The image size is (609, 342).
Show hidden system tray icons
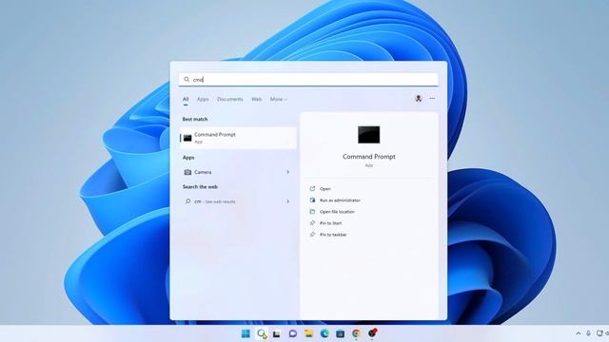pos(579,333)
